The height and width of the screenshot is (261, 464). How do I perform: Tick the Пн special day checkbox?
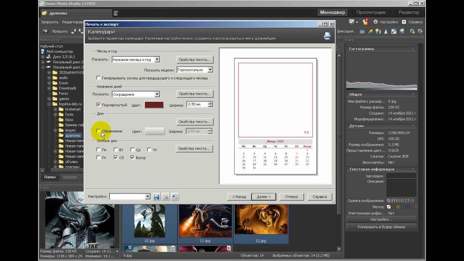(x=99, y=150)
